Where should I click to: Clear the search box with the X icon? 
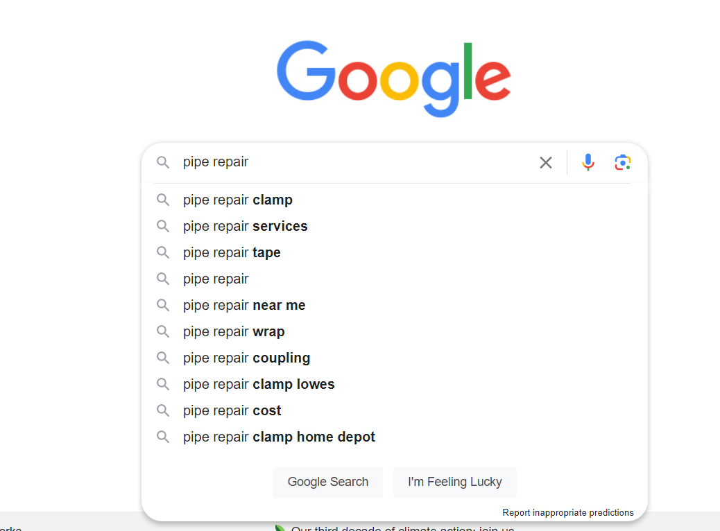tap(545, 162)
